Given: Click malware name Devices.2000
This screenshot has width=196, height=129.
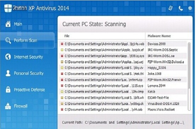Looking at the screenshot, I should coord(157,44).
